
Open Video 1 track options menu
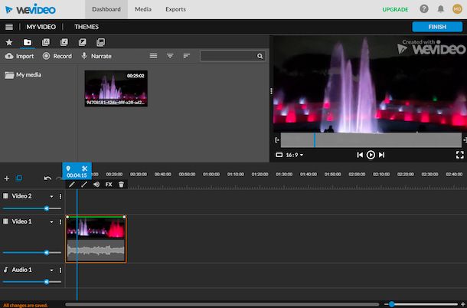click(60, 222)
